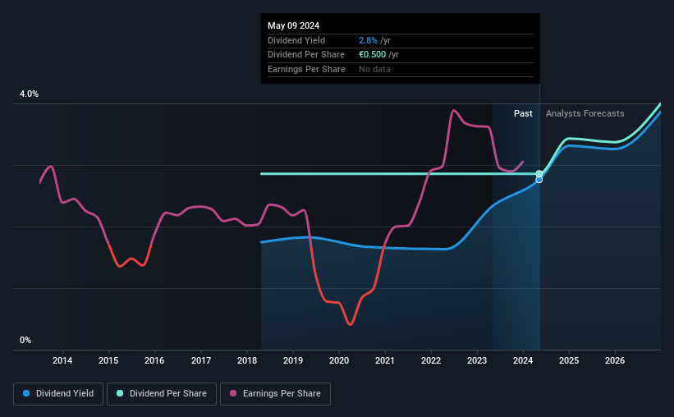Toggle the Dividend Per Share legend button

[162, 394]
